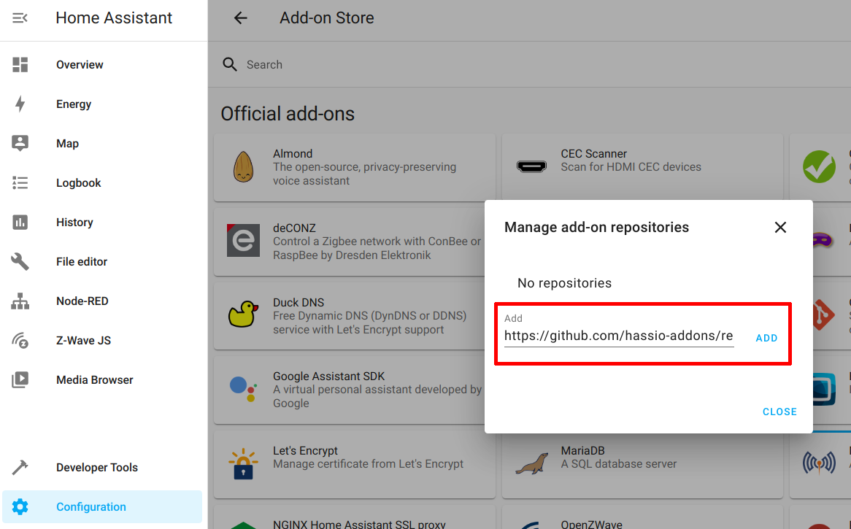
Task: Open the CEC Scanner add-on card
Action: pyautogui.click(x=642, y=167)
